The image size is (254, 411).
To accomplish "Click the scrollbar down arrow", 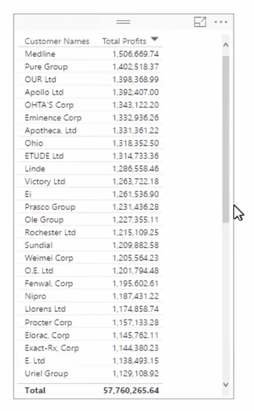I will point(226,385).
